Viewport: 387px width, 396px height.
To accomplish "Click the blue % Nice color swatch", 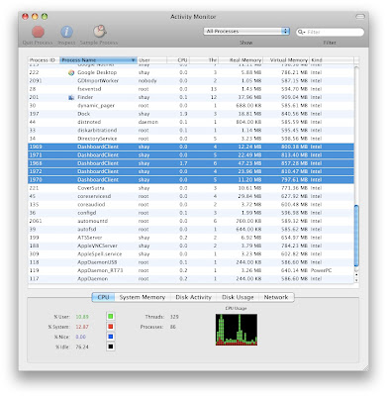I will click(x=111, y=337).
